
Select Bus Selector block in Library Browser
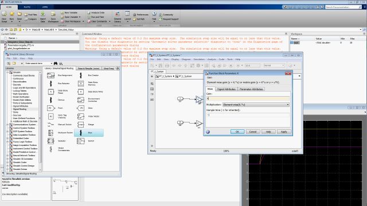(x=51, y=84)
